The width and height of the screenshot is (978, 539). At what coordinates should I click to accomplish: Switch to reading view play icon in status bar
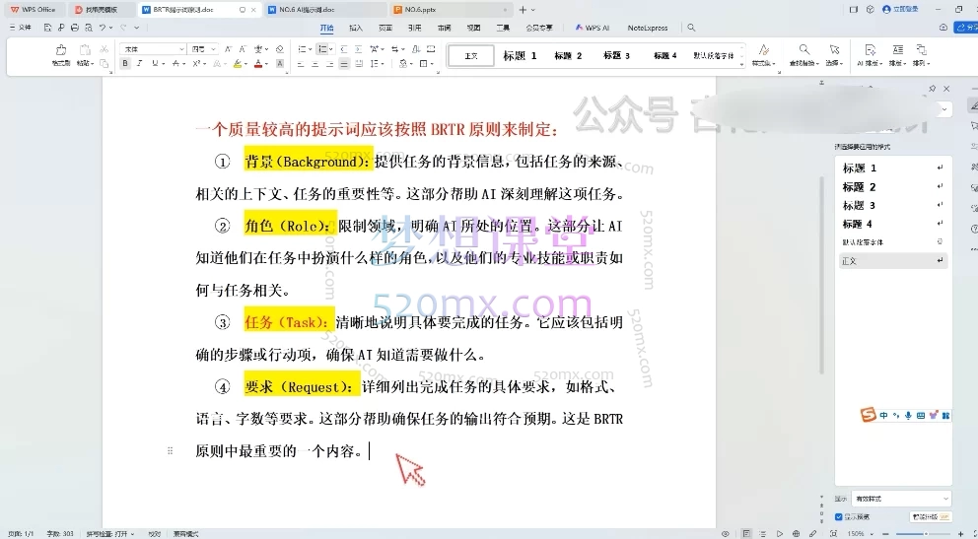pos(780,534)
